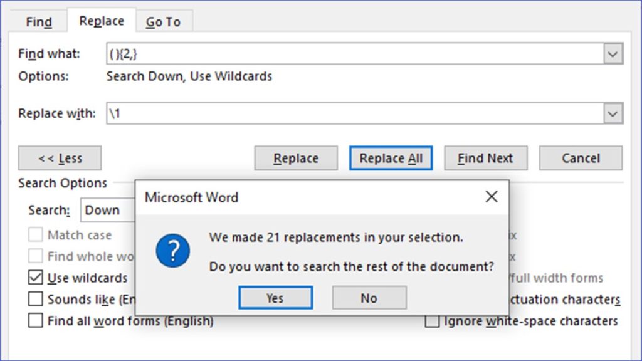
Task: Collapse options with the Less button
Action: point(60,159)
